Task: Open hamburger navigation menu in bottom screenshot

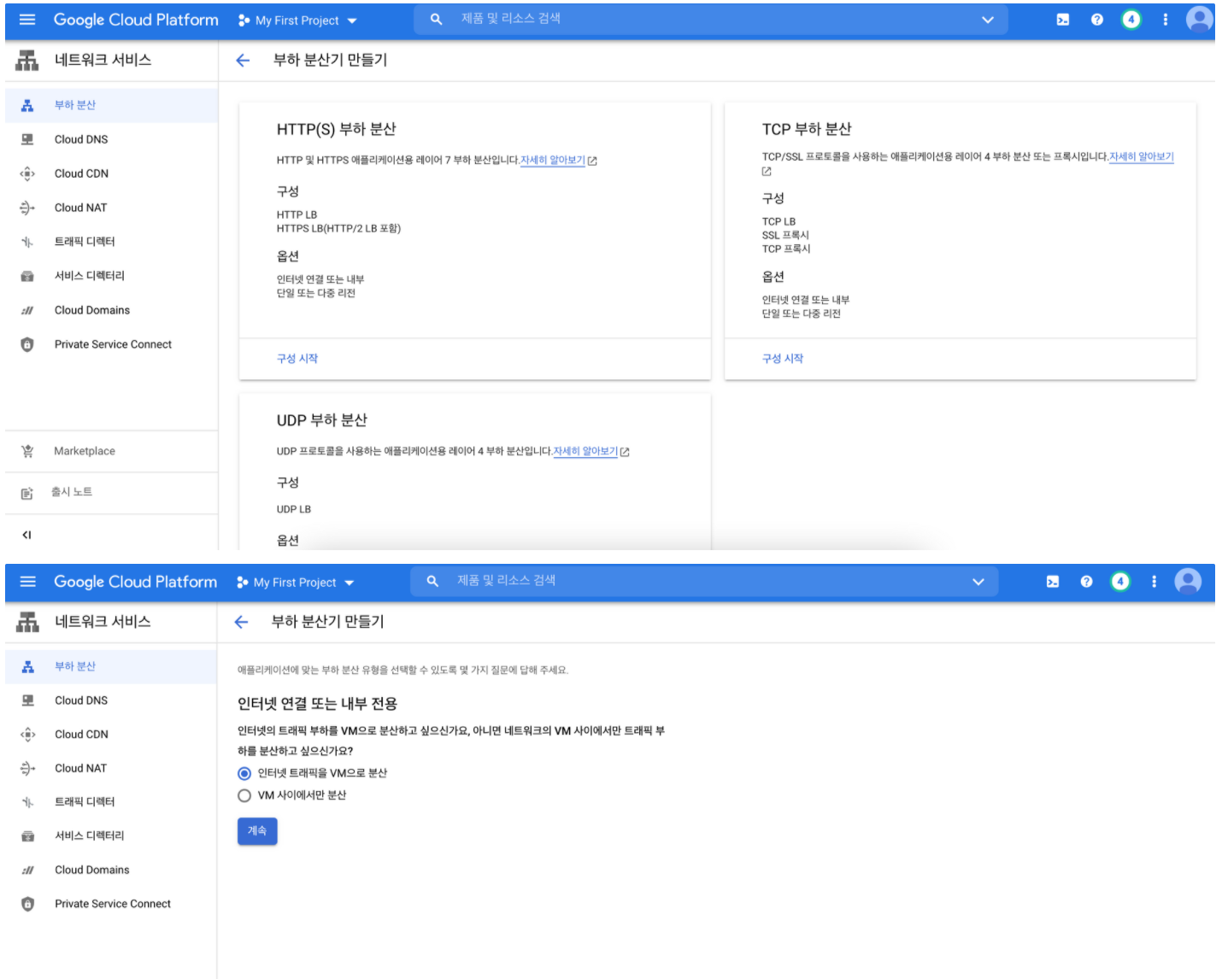Action: coord(27,582)
